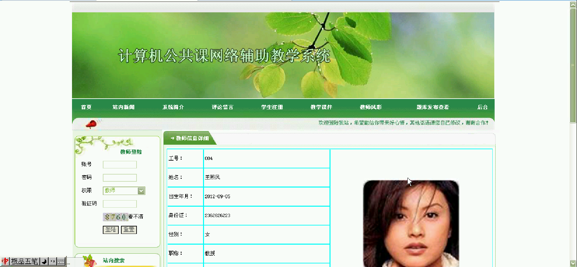
Task: Click the 站内搜索 section heading
Action: (114, 261)
